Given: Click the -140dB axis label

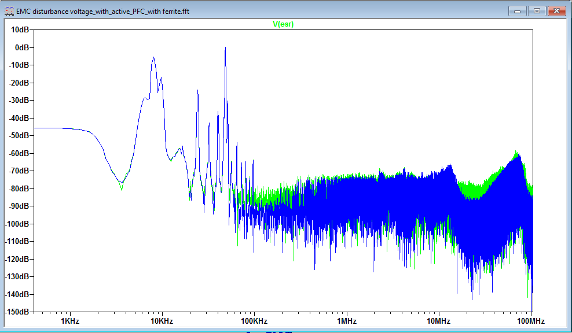Looking at the screenshot, I should click(x=17, y=294).
